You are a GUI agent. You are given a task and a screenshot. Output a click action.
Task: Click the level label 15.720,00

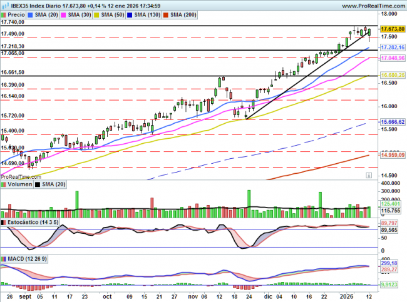(13, 116)
